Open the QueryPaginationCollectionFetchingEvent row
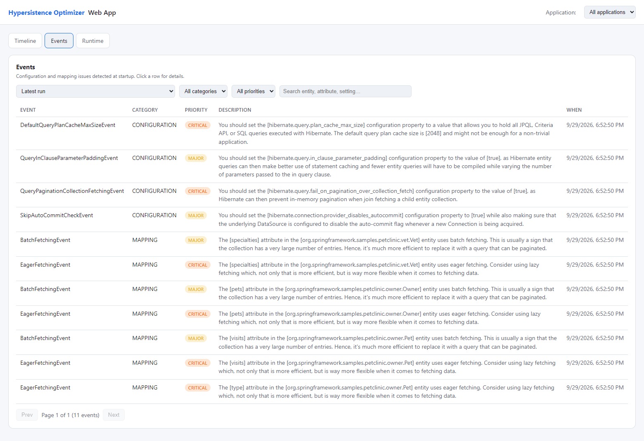Screen dimensions: 644x441 322,195
